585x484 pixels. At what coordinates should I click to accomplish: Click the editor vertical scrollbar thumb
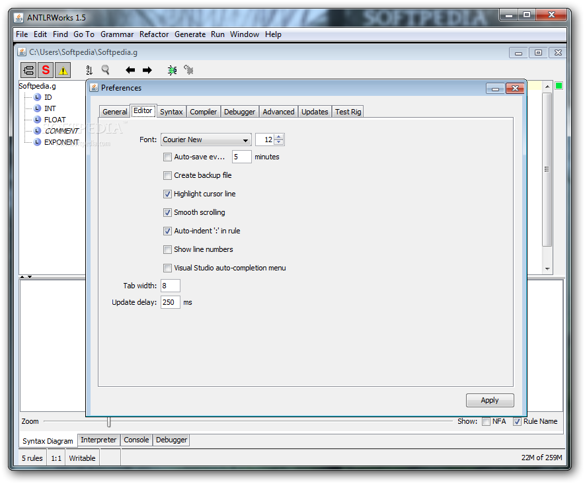click(x=547, y=169)
